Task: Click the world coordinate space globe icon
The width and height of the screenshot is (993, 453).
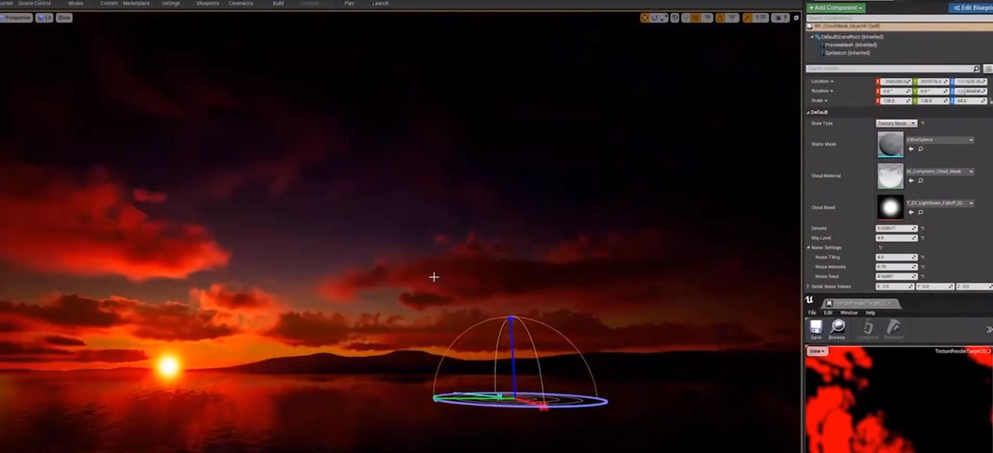Action: (675, 18)
